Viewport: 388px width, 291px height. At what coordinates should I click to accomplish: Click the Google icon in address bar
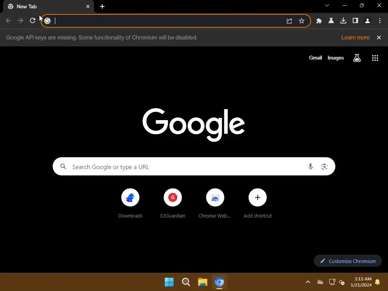coord(47,21)
